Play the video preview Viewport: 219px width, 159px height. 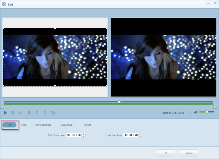click(x=5, y=113)
